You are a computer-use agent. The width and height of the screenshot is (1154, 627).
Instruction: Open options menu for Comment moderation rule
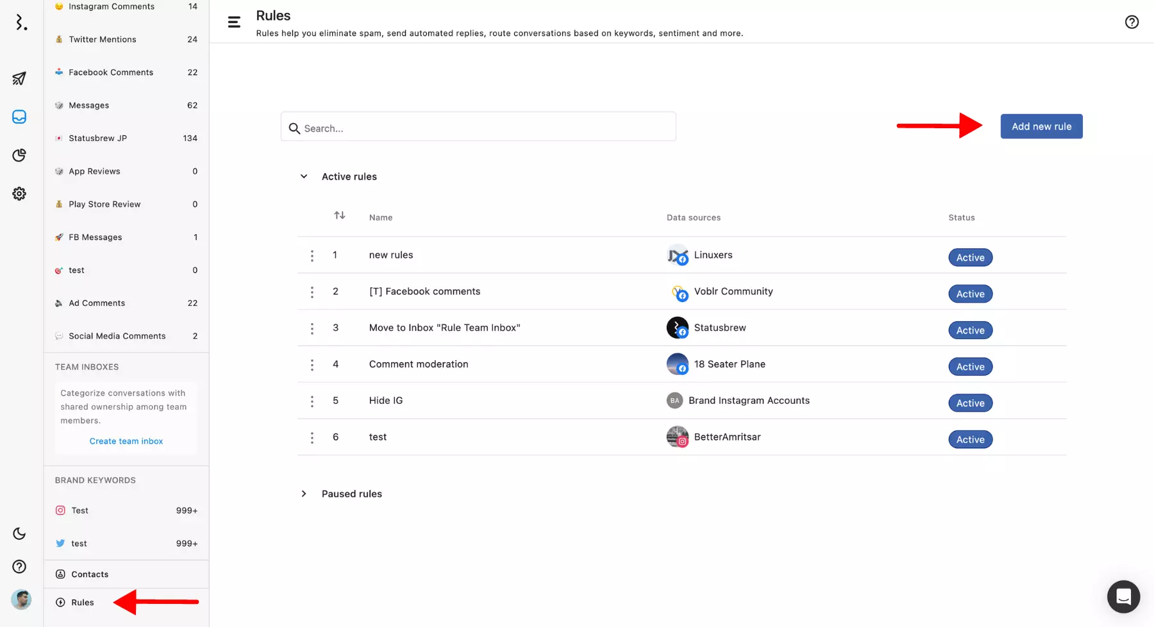[x=312, y=365]
